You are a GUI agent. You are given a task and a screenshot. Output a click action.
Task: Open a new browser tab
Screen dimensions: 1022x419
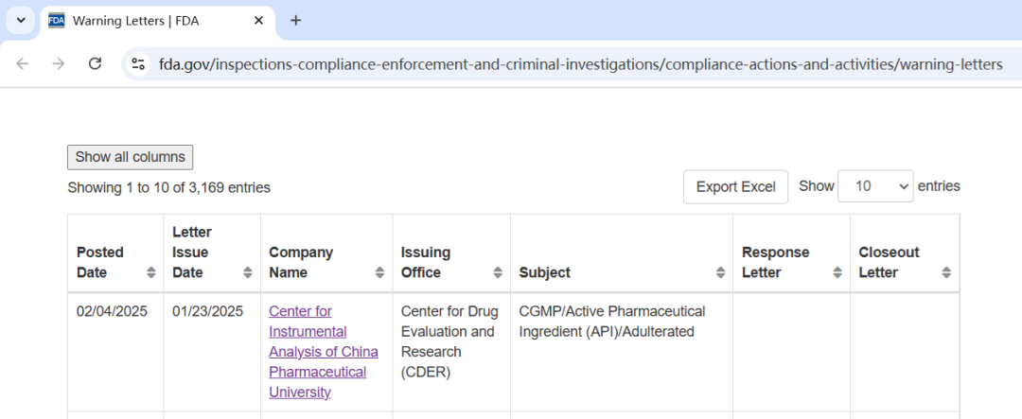click(x=295, y=20)
